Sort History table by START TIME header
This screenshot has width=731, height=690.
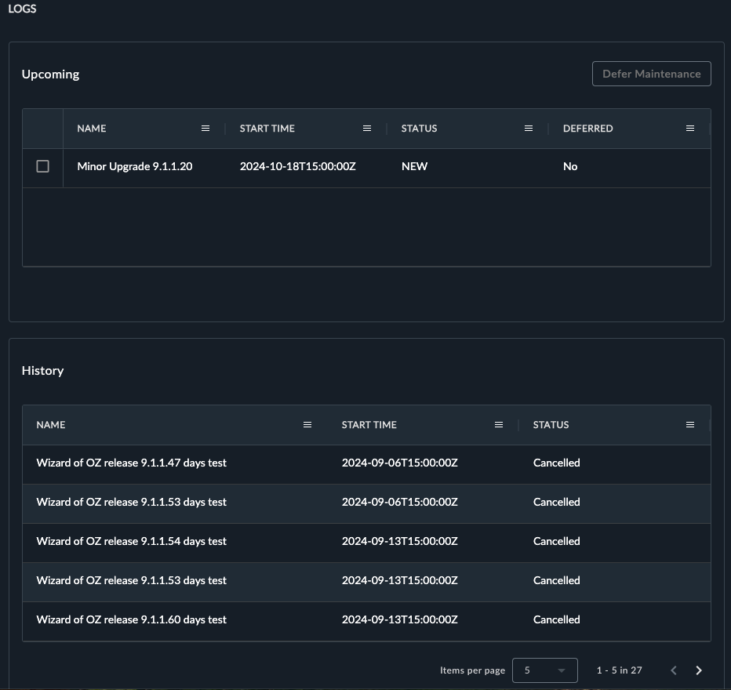(369, 425)
